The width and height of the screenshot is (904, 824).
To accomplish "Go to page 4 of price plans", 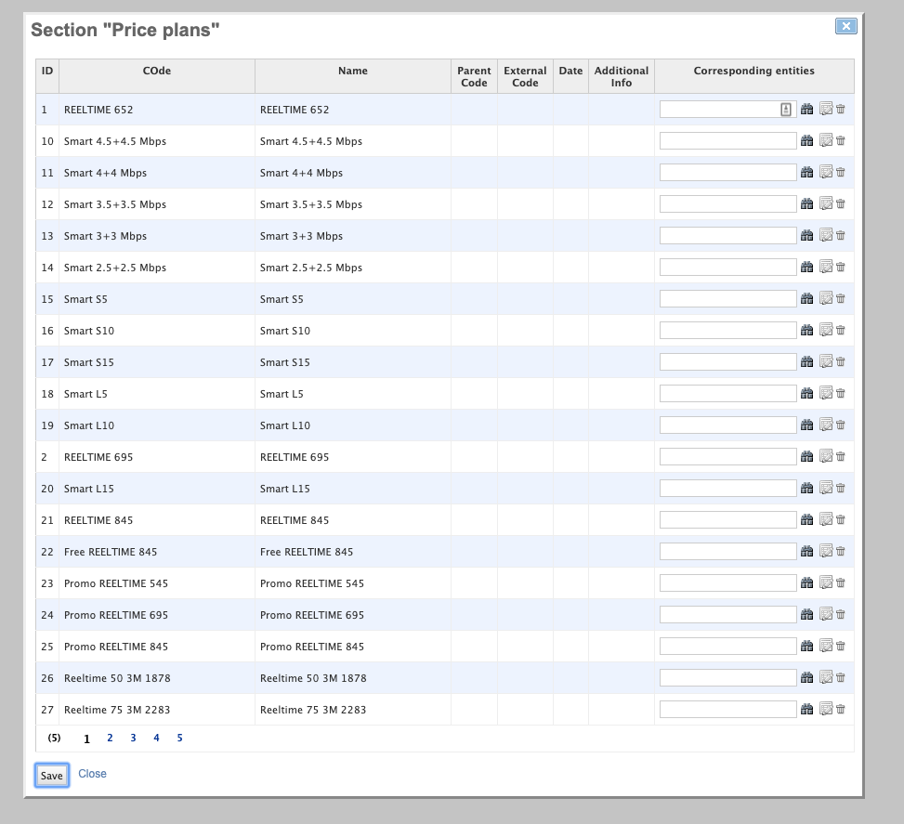I will (x=156, y=738).
